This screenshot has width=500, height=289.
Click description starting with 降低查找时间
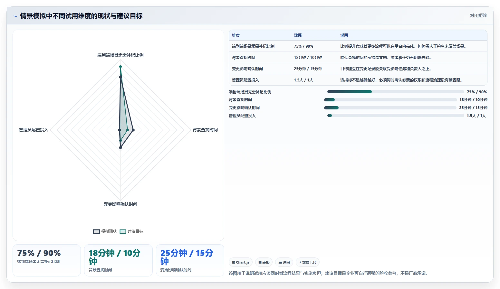pyautogui.click(x=386, y=58)
